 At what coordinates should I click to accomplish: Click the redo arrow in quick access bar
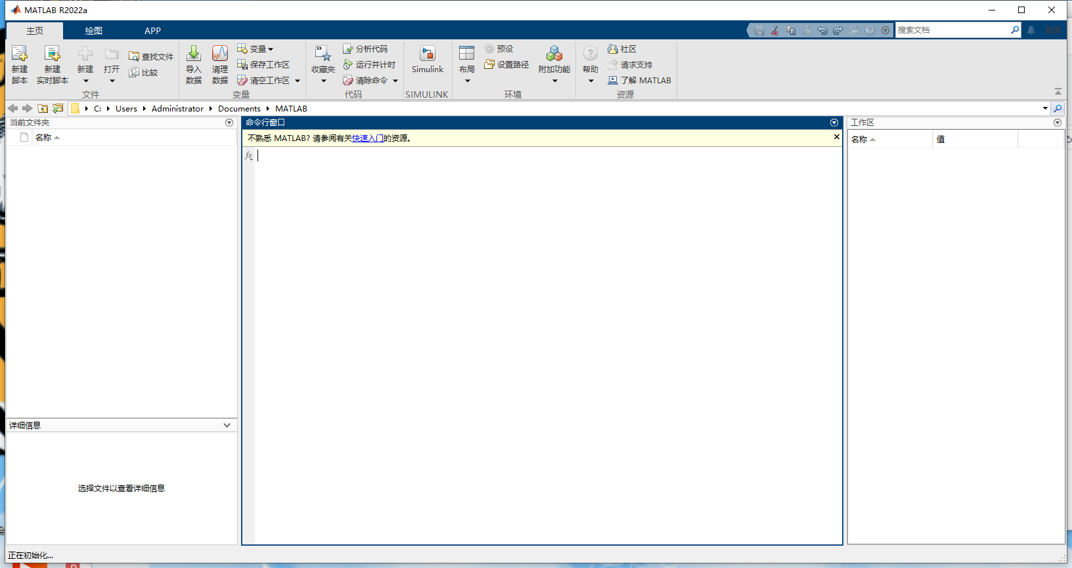838,30
